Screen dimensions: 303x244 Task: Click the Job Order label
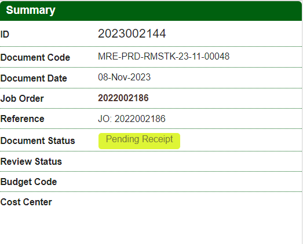[22, 98]
